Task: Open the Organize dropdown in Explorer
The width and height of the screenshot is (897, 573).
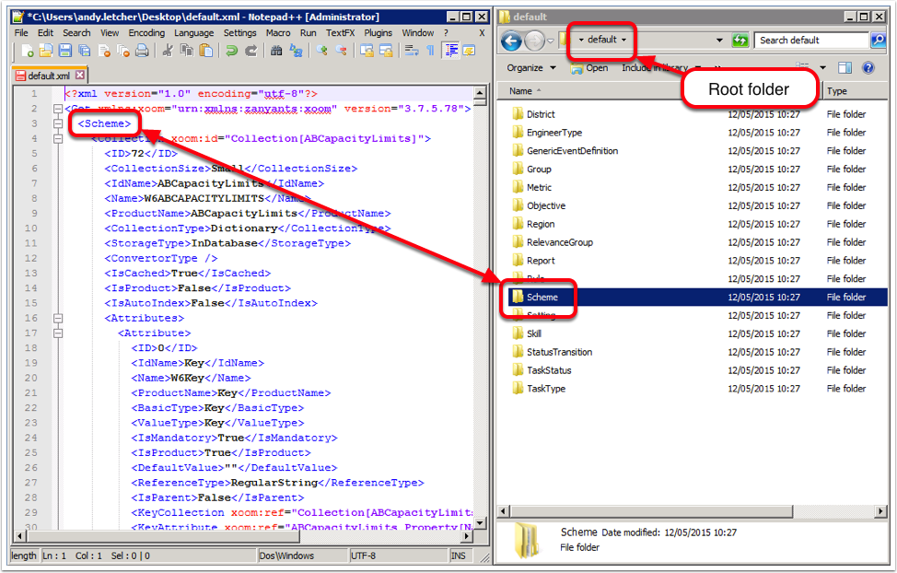Action: 531,68
